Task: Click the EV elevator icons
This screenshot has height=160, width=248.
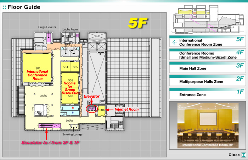Action: pos(92,109)
